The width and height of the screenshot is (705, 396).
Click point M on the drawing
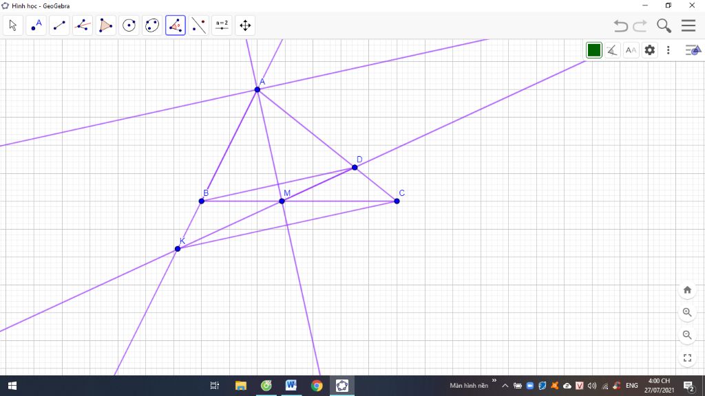pyautogui.click(x=282, y=201)
